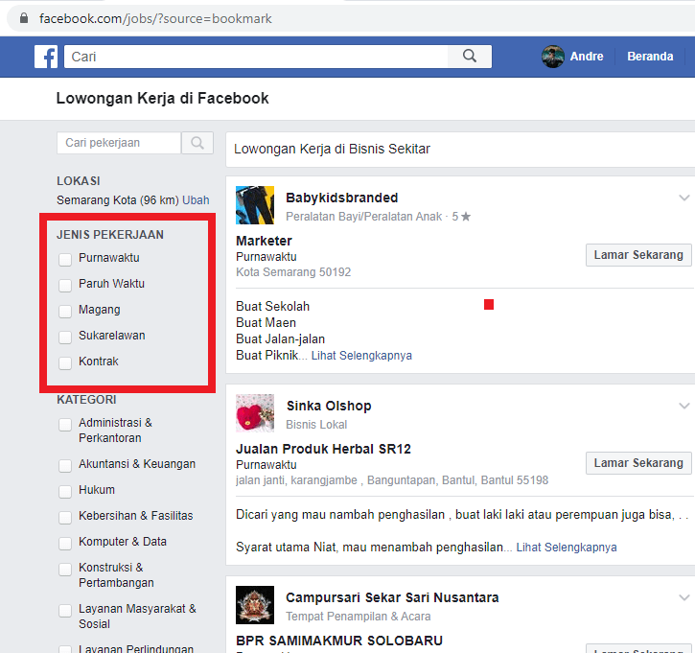Click the Semarang Kota (96 km) text

pyautogui.click(x=118, y=200)
